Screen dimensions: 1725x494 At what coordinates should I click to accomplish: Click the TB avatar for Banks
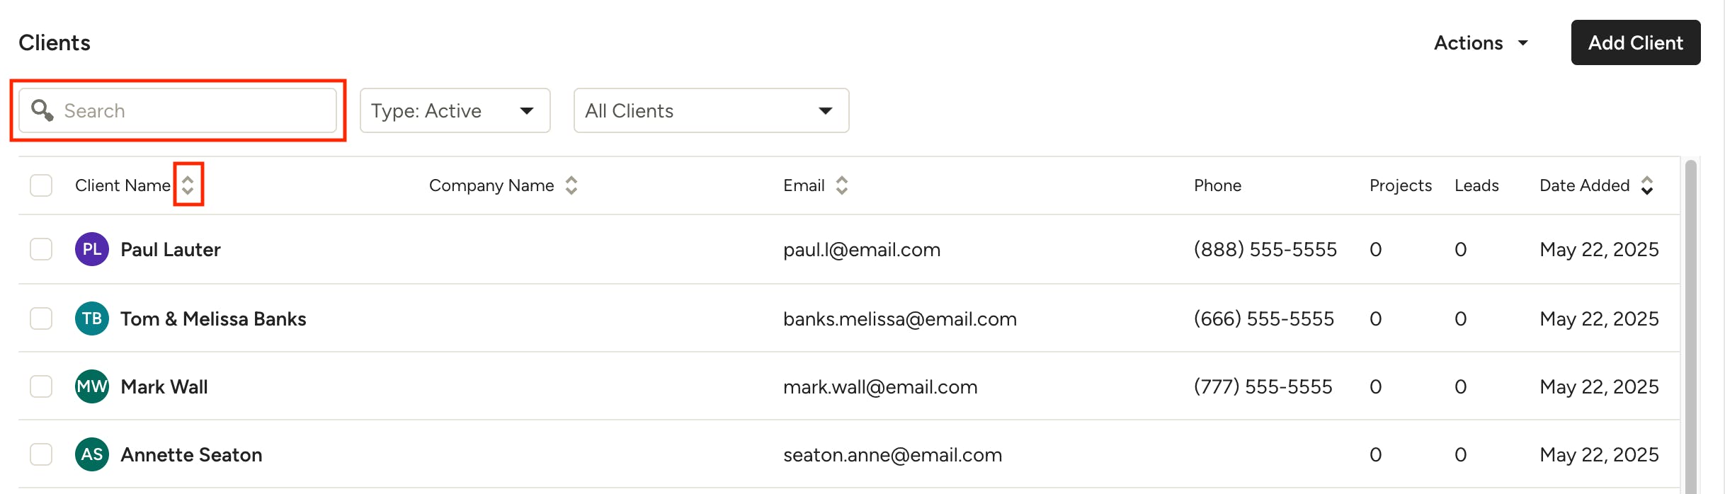(92, 318)
